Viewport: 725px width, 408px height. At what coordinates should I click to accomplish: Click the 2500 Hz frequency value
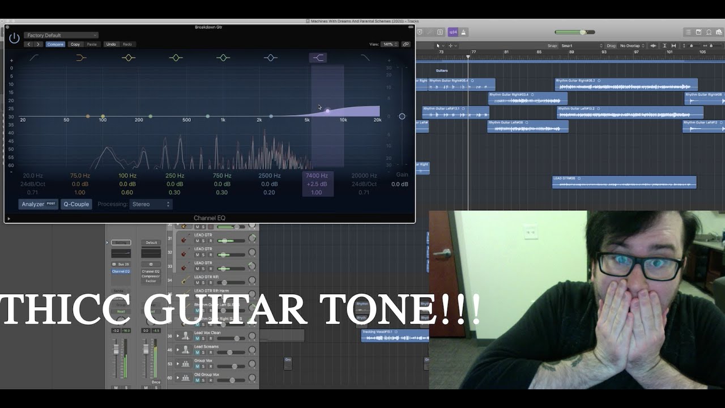pyautogui.click(x=270, y=176)
